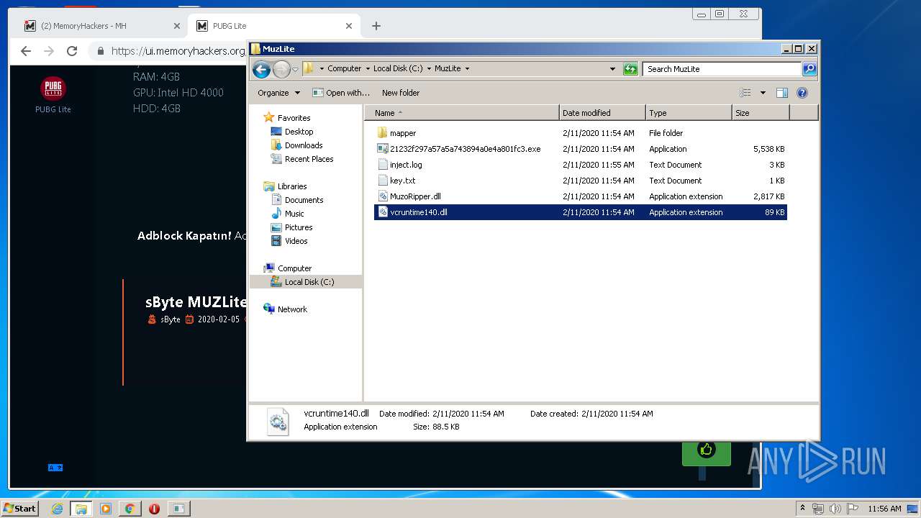Click the sByte author link
921x518 pixels.
click(171, 319)
